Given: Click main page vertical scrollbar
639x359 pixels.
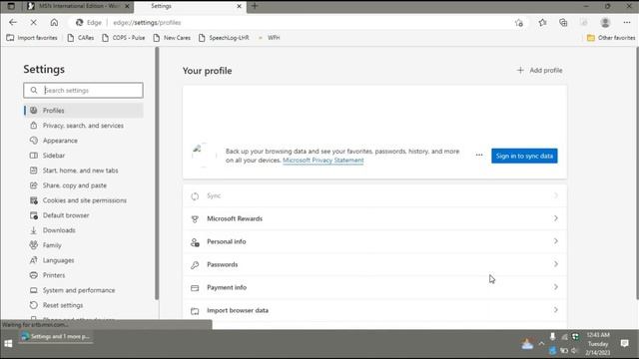Looking at the screenshot, I should (x=637, y=174).
